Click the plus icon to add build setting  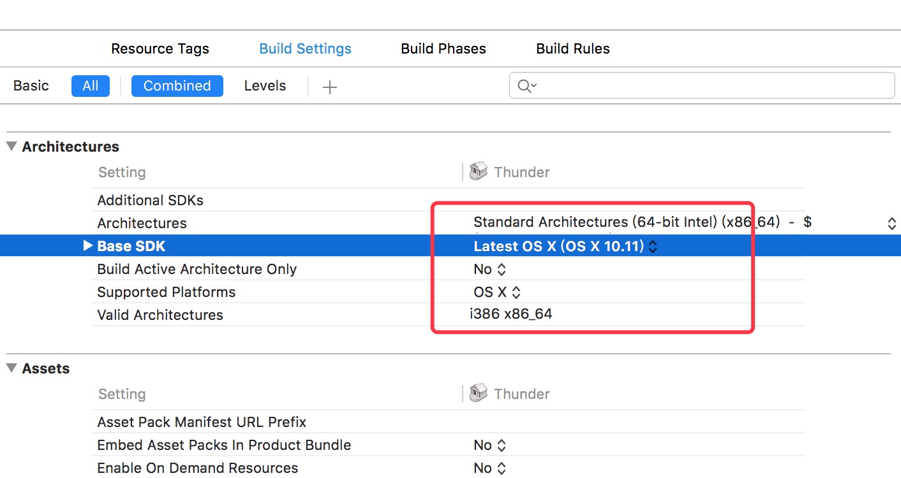click(x=329, y=87)
